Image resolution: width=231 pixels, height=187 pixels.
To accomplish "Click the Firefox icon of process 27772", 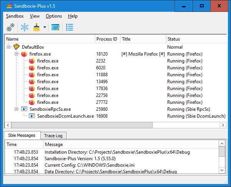I will [32, 102].
